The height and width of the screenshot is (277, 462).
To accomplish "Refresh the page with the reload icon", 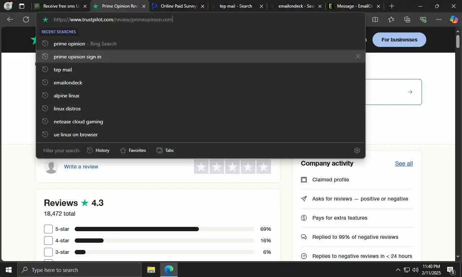I will tap(26, 19).
